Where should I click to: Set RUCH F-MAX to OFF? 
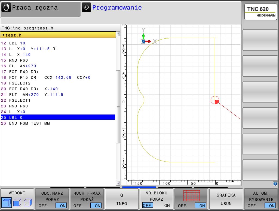click(77, 206)
